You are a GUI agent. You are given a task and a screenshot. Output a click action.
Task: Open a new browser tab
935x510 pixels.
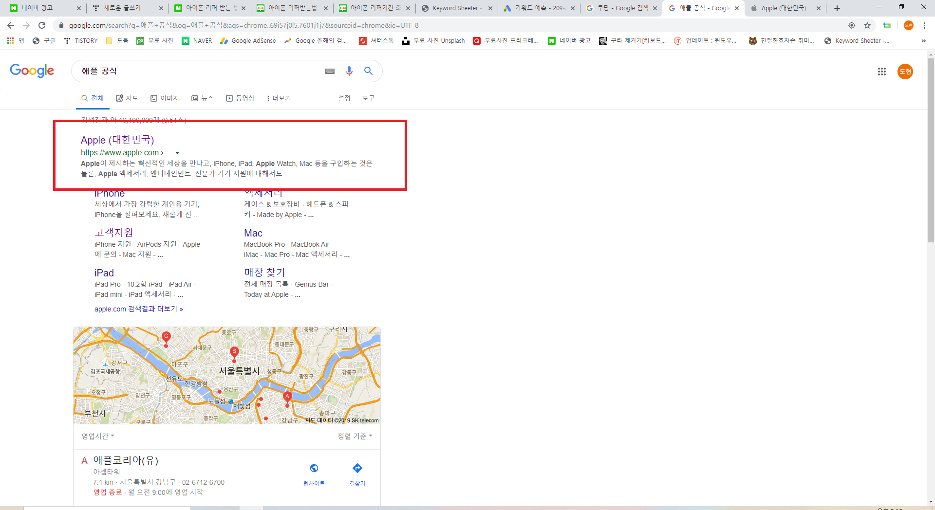click(837, 8)
